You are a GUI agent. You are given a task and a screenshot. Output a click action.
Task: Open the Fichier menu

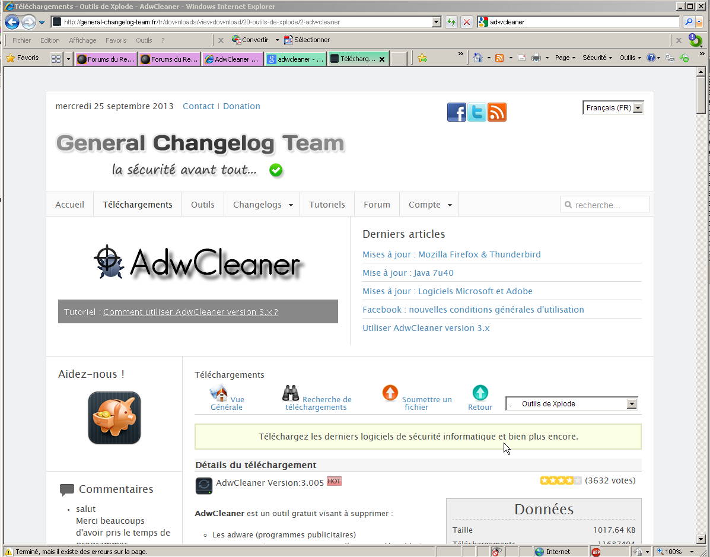tap(22, 40)
